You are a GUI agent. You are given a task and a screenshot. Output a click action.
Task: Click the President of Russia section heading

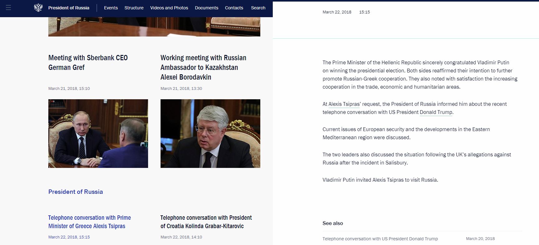(x=75, y=192)
